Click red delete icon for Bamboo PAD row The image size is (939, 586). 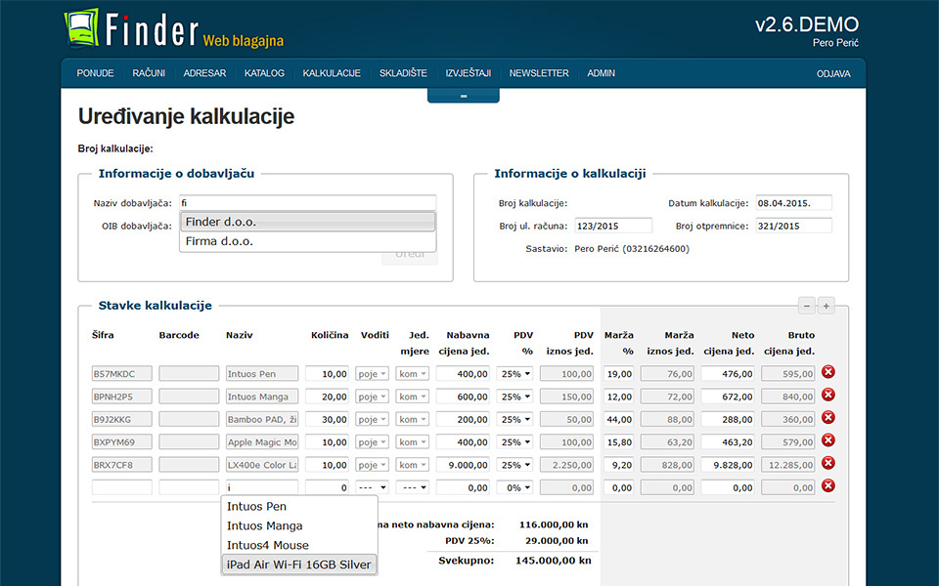(827, 418)
